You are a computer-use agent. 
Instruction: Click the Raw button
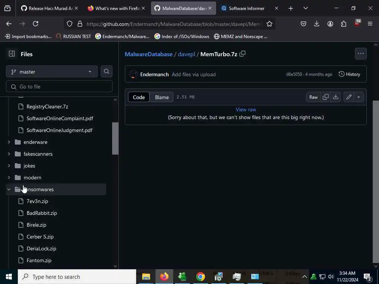coord(313,97)
